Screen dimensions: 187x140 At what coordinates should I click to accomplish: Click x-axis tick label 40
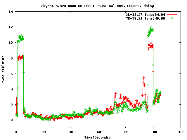[x=71, y=132]
